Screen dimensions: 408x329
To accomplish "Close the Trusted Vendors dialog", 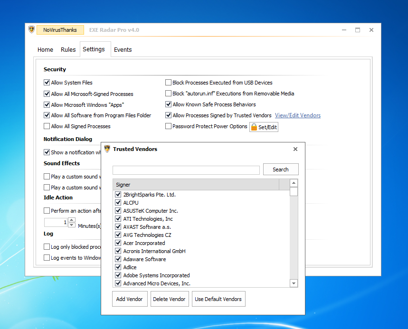I will 295,149.
